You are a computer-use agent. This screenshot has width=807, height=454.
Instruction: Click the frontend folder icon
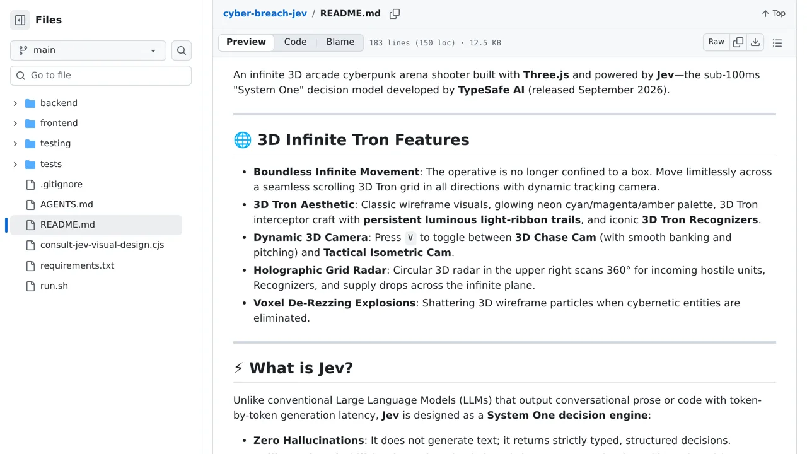click(30, 124)
